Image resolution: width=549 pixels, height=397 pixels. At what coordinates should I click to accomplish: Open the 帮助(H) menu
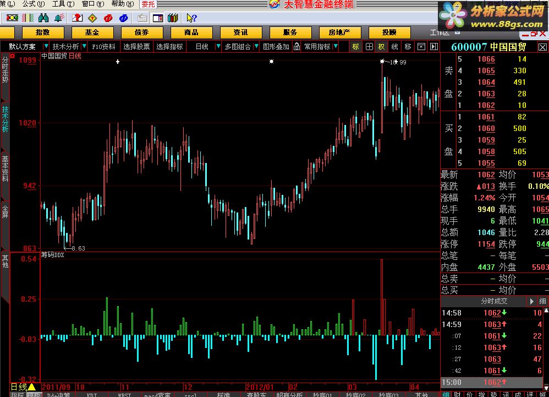(x=123, y=4)
